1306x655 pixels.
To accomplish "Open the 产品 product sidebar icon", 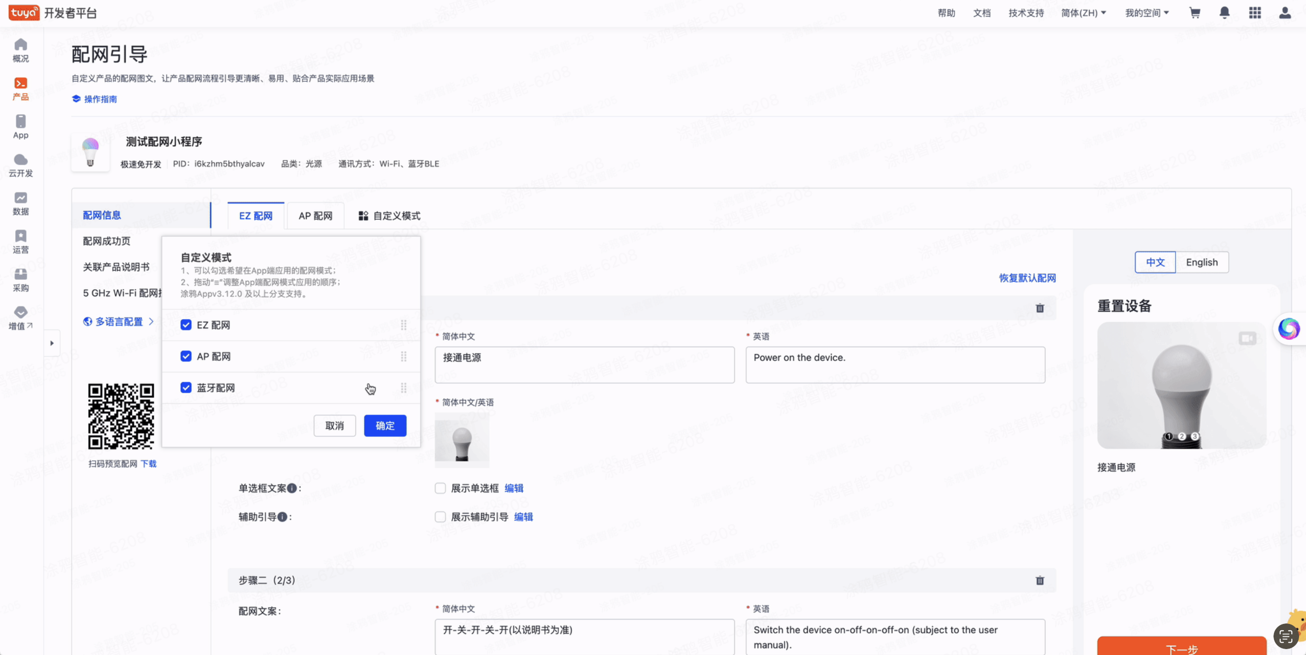I will (x=21, y=89).
